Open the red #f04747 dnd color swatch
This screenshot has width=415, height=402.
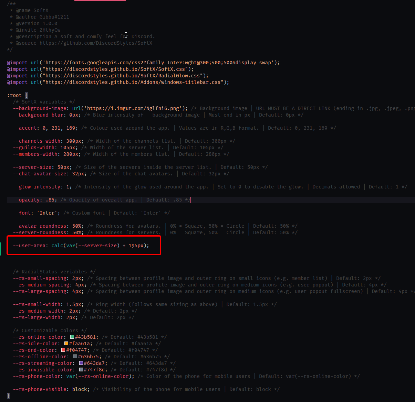click(63, 350)
